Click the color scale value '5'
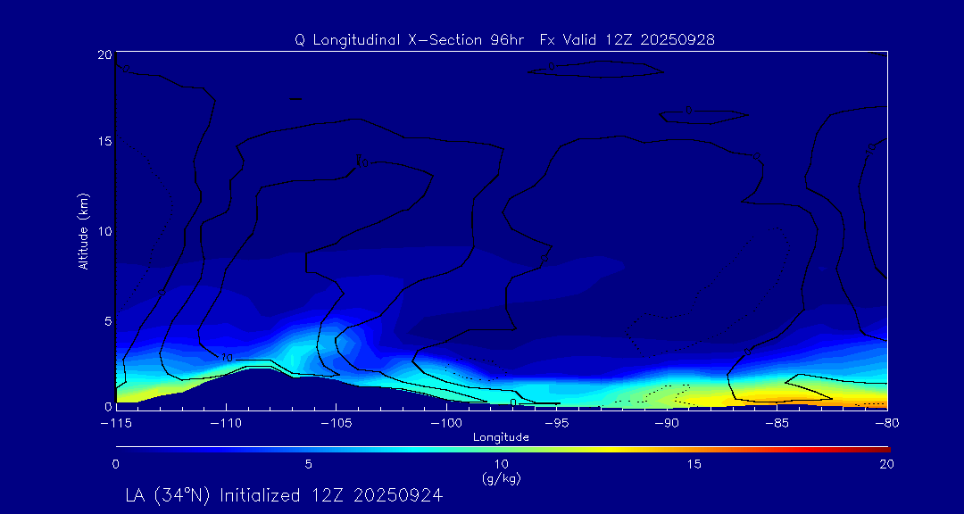964x514 pixels. 309,464
